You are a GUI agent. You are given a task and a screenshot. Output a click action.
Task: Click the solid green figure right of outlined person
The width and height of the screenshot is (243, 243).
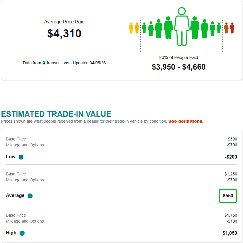pyautogui.click(x=195, y=27)
